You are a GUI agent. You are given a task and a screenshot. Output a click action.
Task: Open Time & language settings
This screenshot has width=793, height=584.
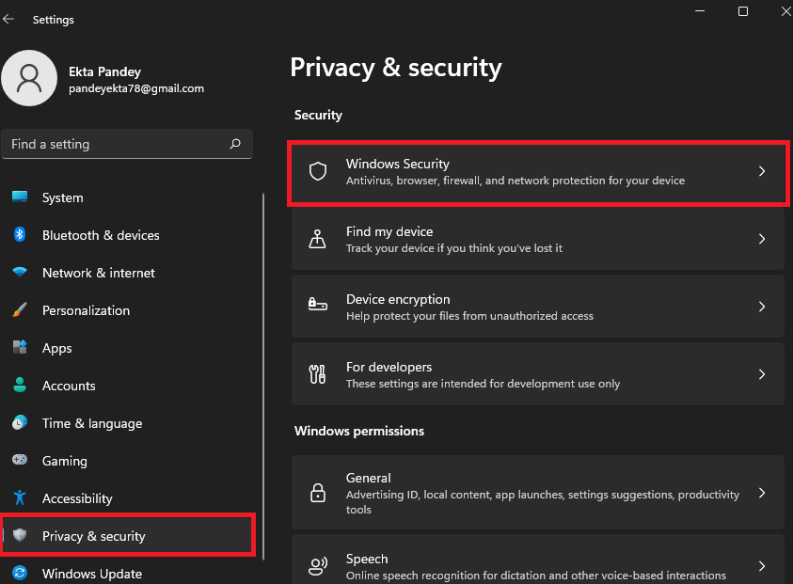pos(91,423)
